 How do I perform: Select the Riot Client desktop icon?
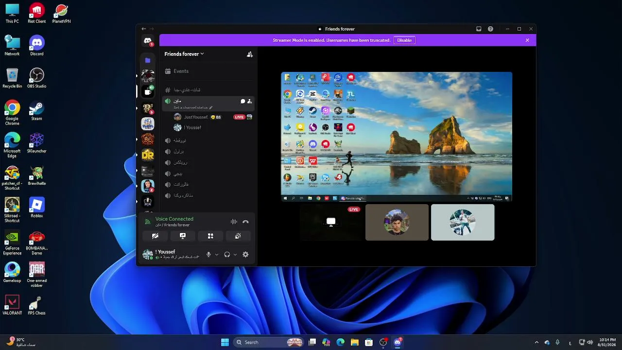(37, 13)
